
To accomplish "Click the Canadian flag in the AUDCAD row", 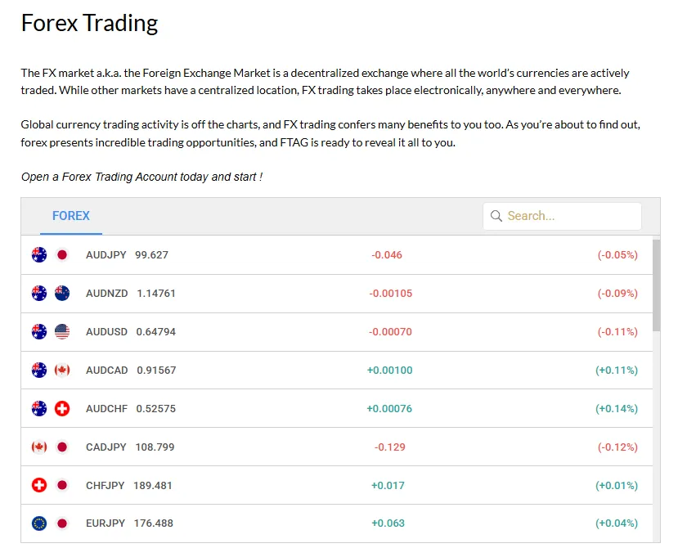I will (x=62, y=370).
